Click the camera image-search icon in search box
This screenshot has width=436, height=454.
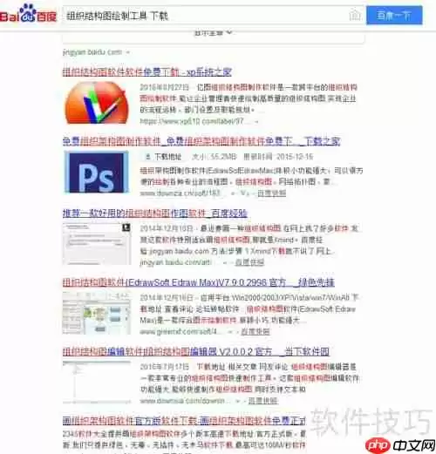pyautogui.click(x=355, y=15)
